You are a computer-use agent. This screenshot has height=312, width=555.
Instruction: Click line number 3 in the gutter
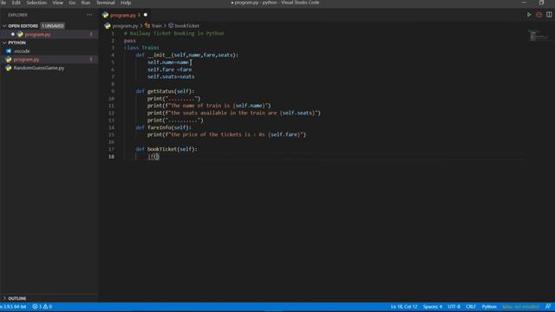(113, 48)
